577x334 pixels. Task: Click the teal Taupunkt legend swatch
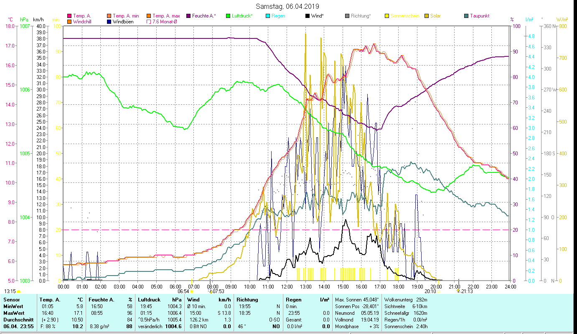coord(466,16)
